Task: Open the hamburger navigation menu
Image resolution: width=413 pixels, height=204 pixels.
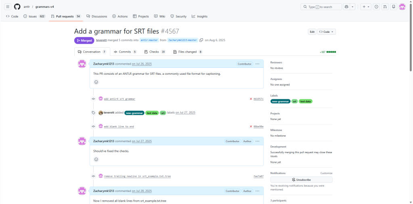Action: [8, 6]
